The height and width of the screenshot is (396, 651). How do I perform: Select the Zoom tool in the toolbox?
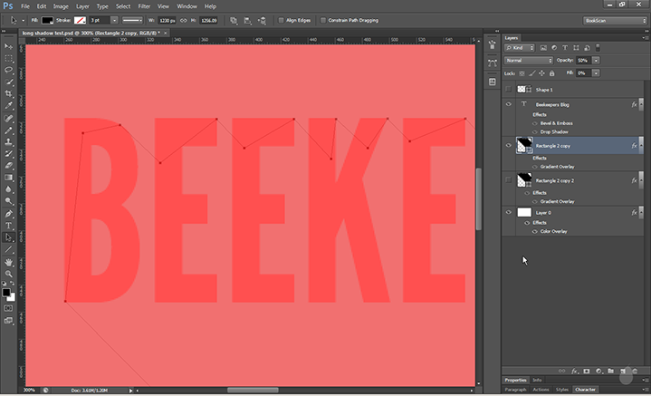click(x=8, y=275)
